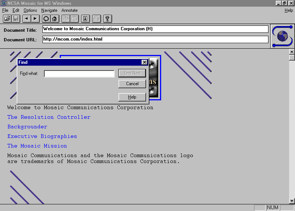Open the Backgrounder link

27,127
